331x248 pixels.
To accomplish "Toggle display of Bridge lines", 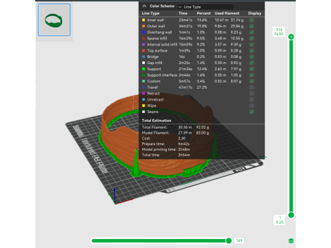I will point(252,56).
